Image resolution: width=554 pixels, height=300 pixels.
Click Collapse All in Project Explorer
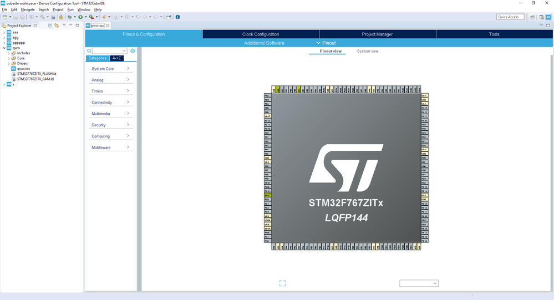click(50, 26)
